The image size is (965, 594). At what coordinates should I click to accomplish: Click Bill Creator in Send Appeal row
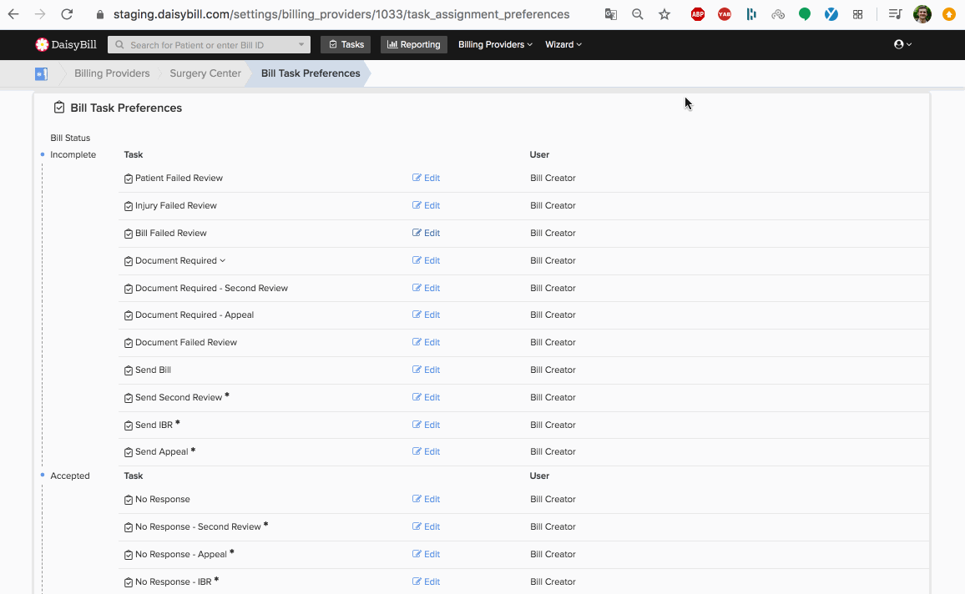click(x=553, y=451)
